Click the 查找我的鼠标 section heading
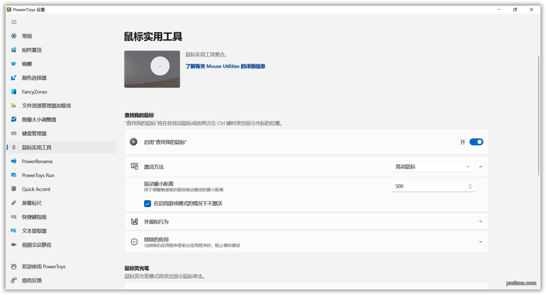 click(x=140, y=115)
